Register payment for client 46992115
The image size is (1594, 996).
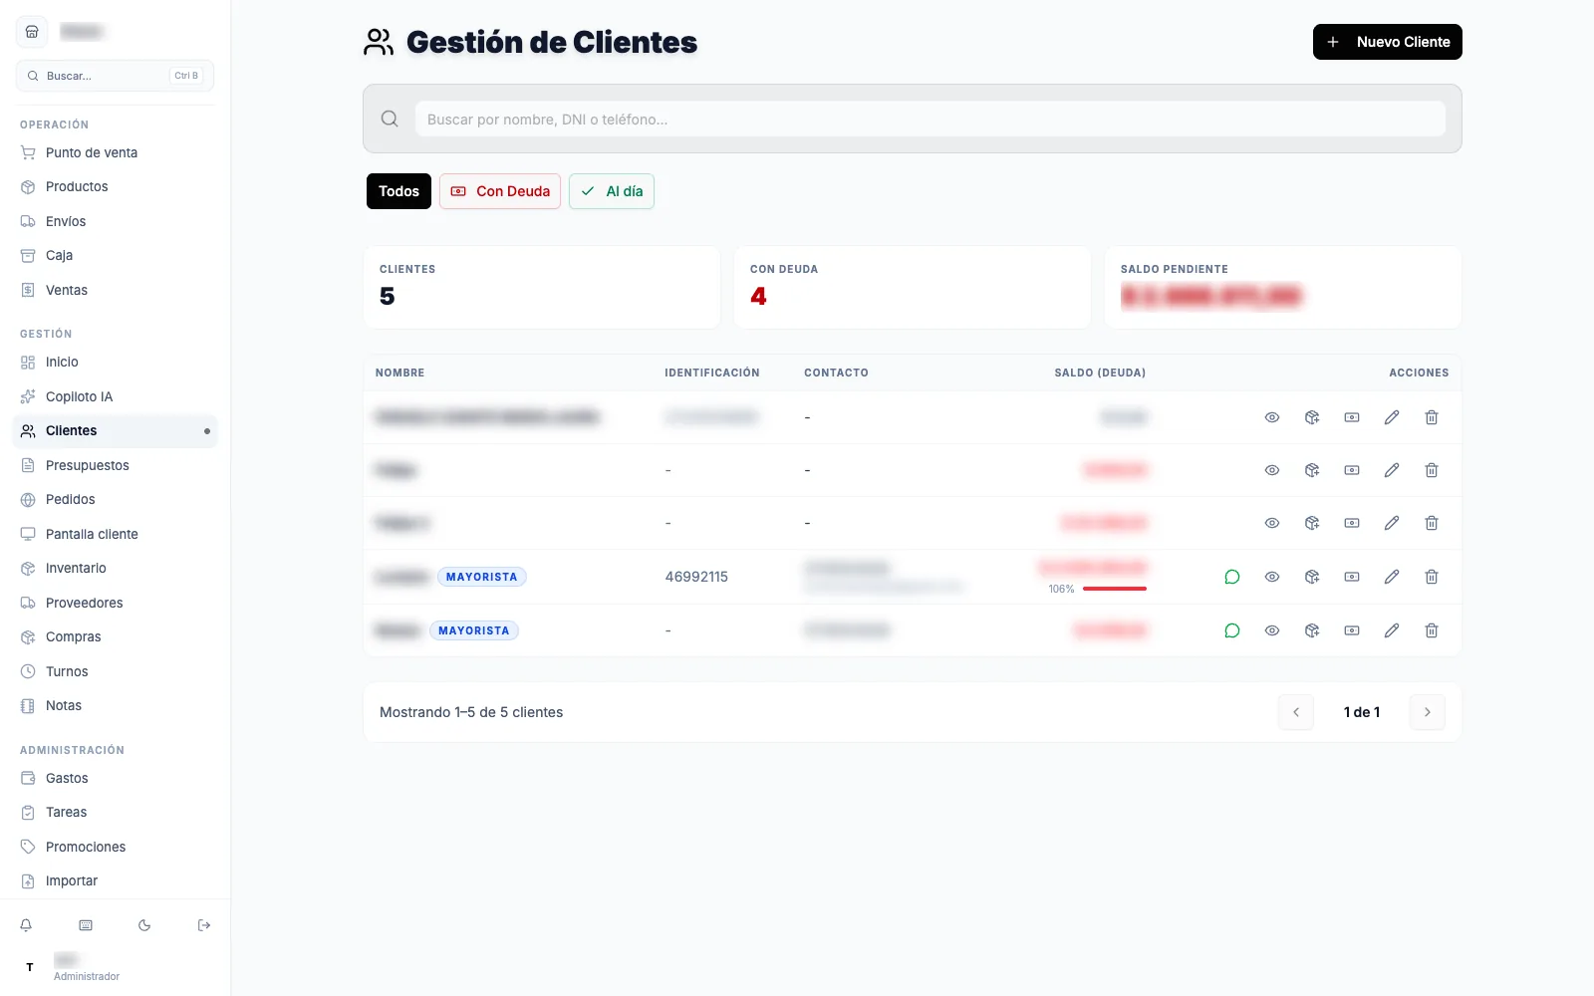tap(1352, 577)
